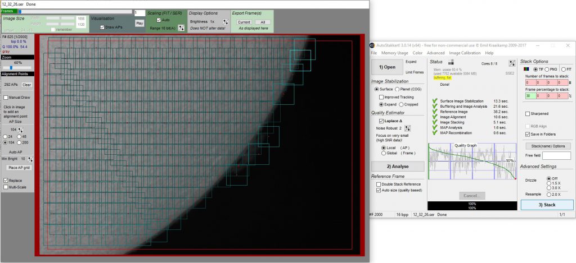Click the Min Bright stepper arrows
576x263 pixels.
(29, 159)
